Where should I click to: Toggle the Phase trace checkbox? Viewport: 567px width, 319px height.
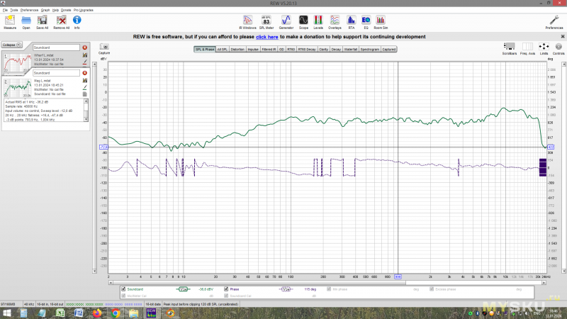pyautogui.click(x=227, y=289)
